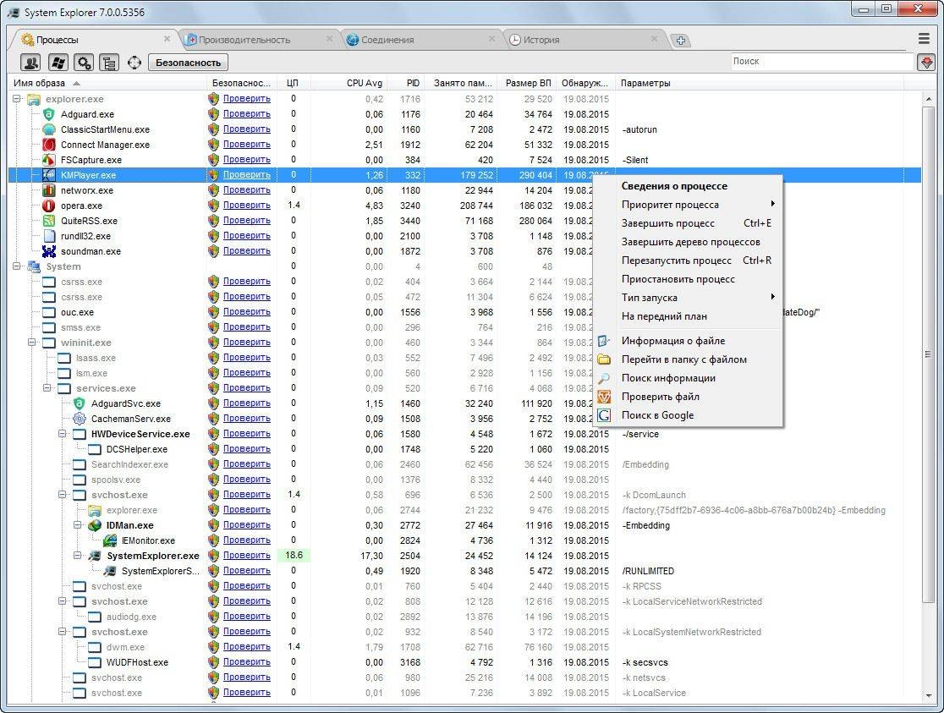Click the vertical scrollbar thumb
The image size is (944, 713).
click(x=928, y=354)
